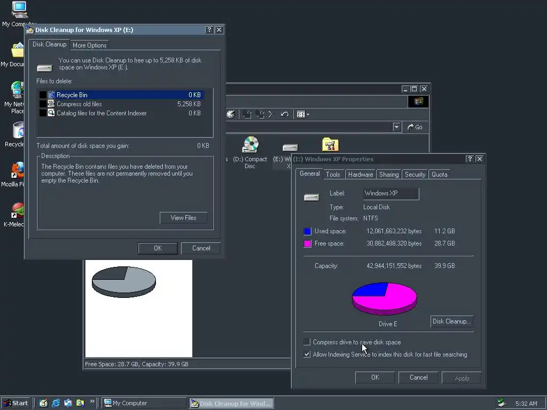547x410 pixels.
Task: Click the Outlook Express Quick Launch icon
Action: (x=68, y=403)
